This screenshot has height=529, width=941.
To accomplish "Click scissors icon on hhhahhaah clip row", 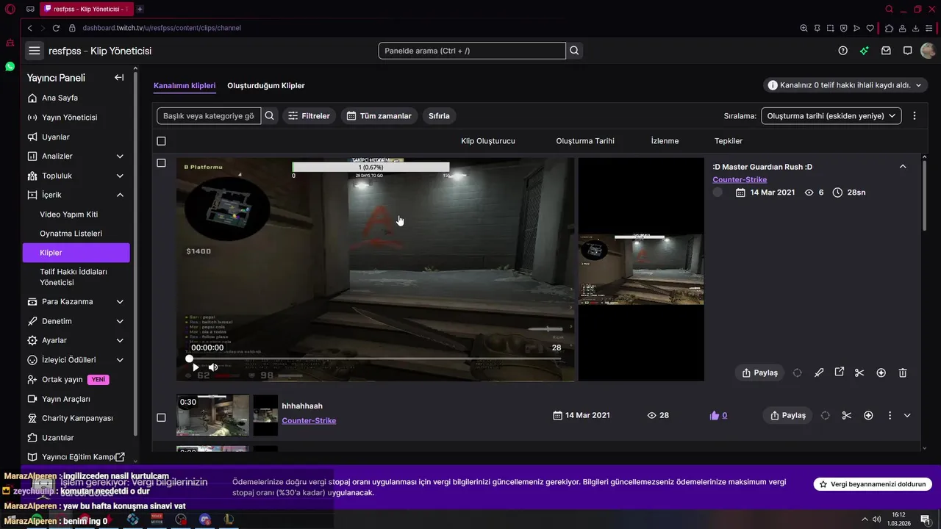I will [847, 415].
